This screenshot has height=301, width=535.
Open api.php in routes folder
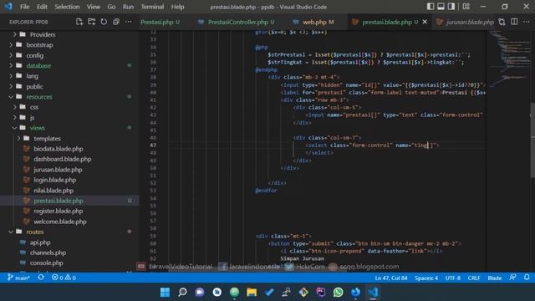pos(40,242)
